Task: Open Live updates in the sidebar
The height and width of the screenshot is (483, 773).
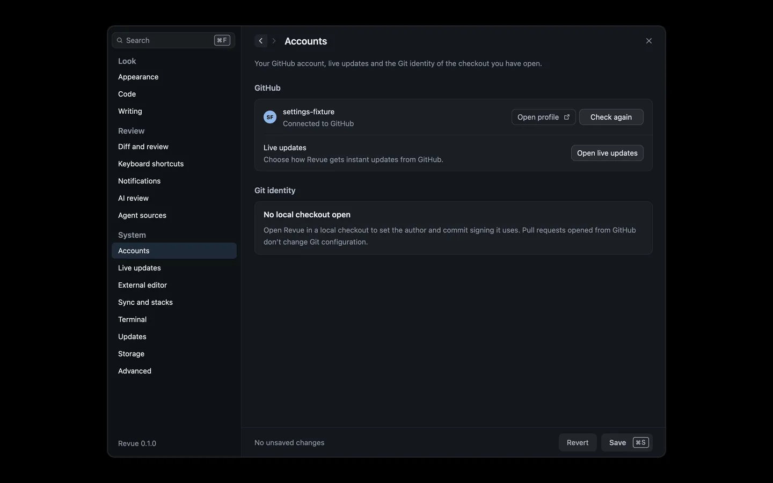Action: (174, 268)
